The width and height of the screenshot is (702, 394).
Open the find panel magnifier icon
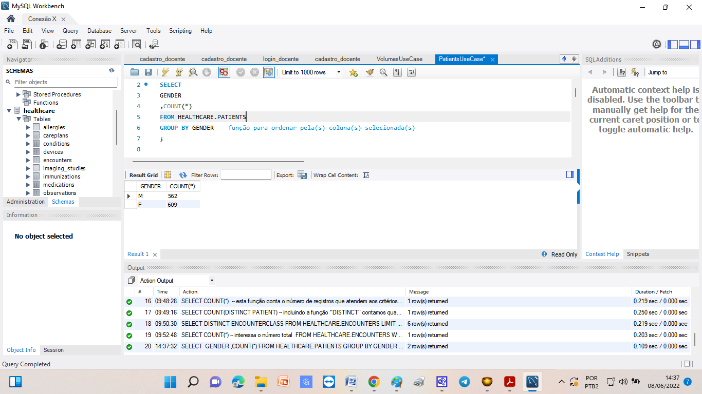[383, 72]
